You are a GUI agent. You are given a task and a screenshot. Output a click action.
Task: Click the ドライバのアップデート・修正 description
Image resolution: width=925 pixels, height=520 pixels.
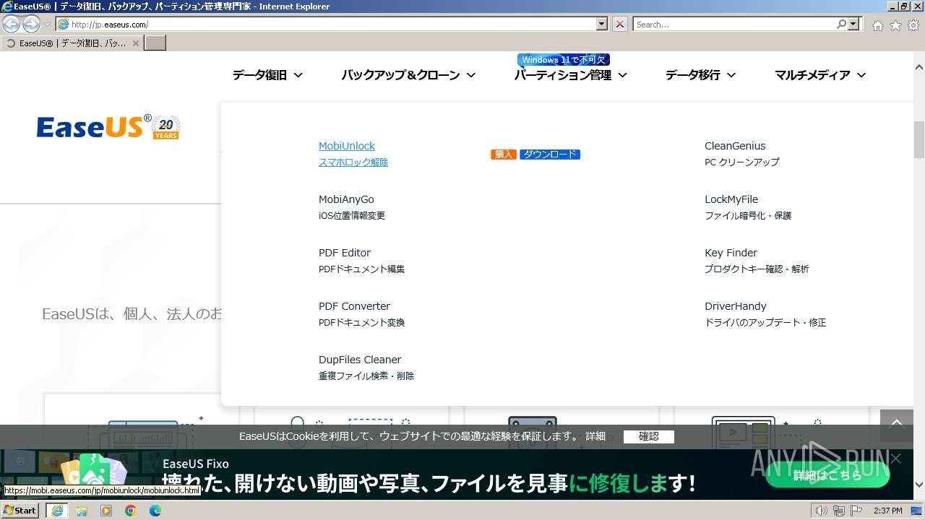click(765, 322)
